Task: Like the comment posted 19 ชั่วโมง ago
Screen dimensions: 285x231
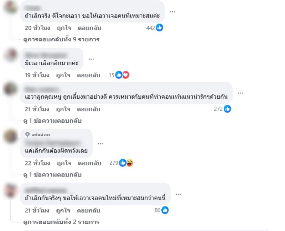Action: tap(63, 75)
